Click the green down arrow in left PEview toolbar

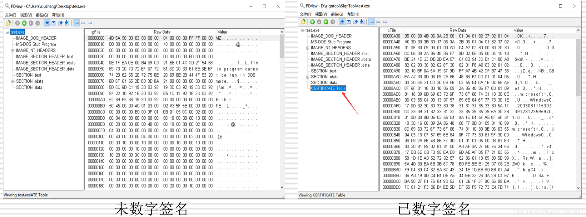[x=24, y=23]
